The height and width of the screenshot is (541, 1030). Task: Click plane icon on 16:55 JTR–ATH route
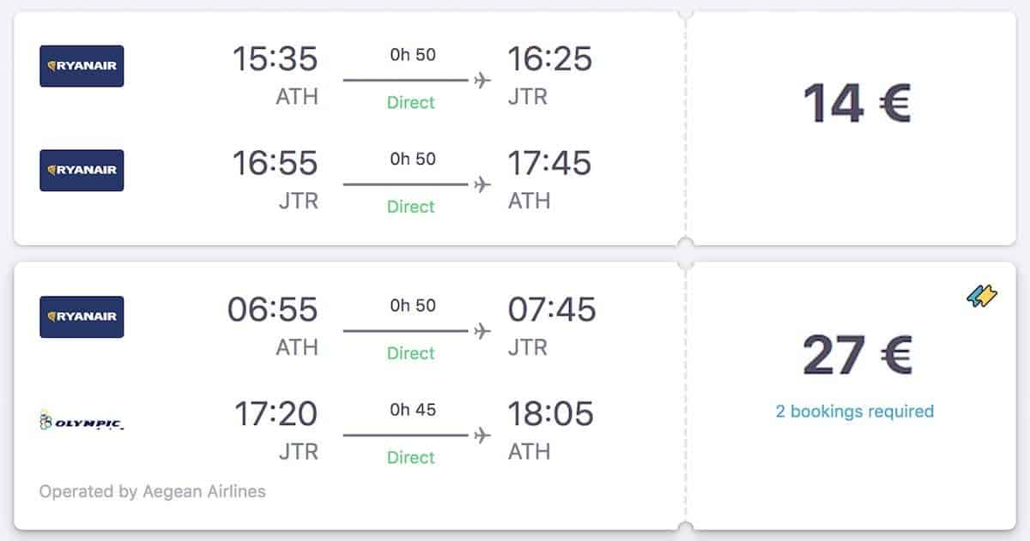[x=482, y=185]
